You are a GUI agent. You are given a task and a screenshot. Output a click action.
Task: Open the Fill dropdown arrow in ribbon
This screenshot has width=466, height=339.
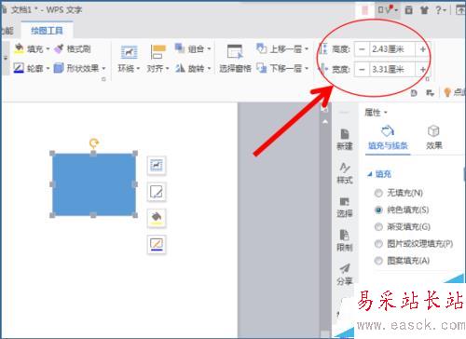tap(48, 49)
